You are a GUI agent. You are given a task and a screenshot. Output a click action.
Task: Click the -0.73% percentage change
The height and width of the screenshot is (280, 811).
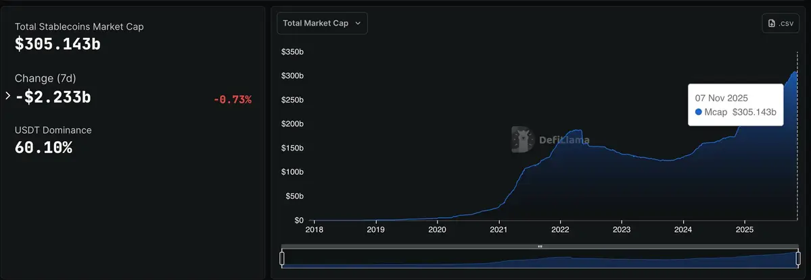coord(233,100)
